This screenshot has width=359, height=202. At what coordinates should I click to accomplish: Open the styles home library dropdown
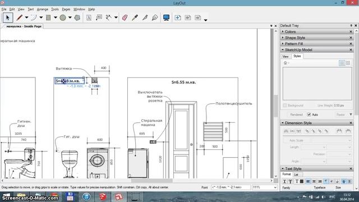click(287, 63)
